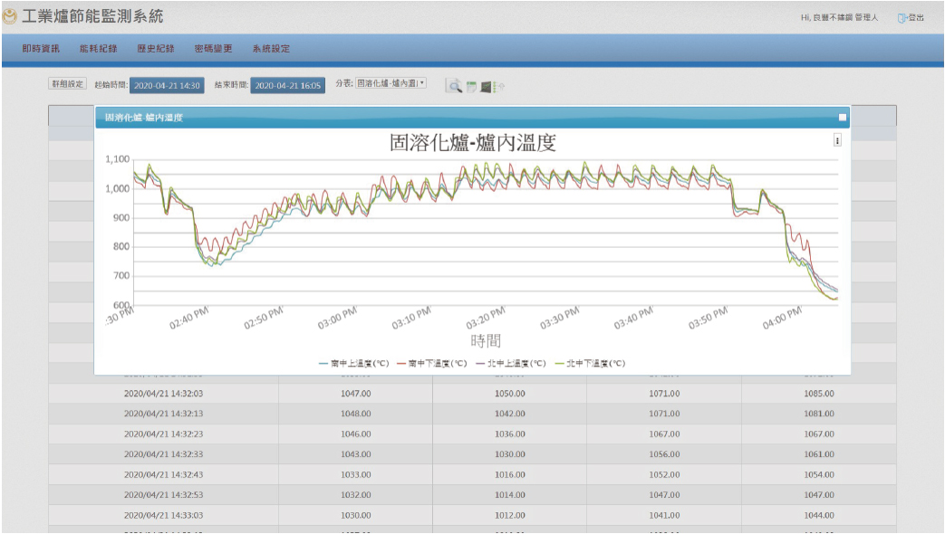Go to the 歷史紀錄 menu

click(x=156, y=49)
